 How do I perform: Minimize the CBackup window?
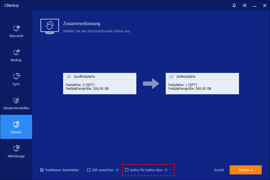254,5
